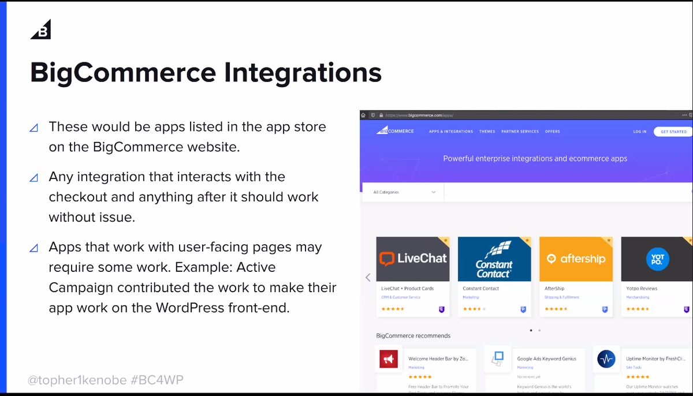Image resolution: width=693 pixels, height=396 pixels.
Task: Click the Constant Contact star rating
Action: point(474,309)
